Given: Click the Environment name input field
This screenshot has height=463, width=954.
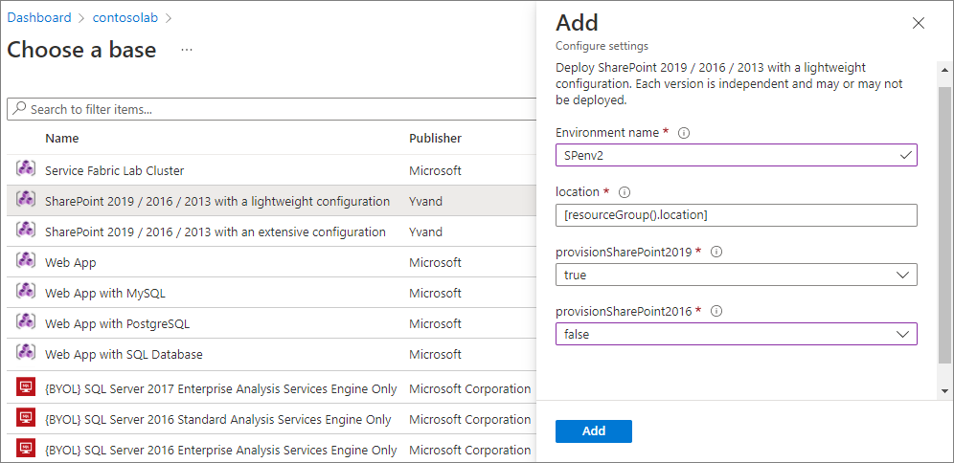Looking at the screenshot, I should [x=737, y=155].
